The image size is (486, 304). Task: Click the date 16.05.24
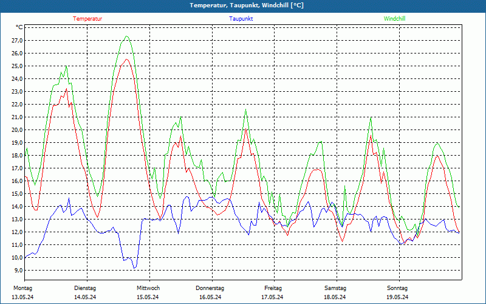pyautogui.click(x=210, y=297)
